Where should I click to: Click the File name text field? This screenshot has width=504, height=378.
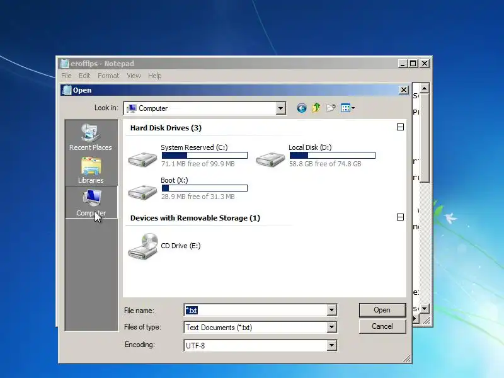(256, 310)
